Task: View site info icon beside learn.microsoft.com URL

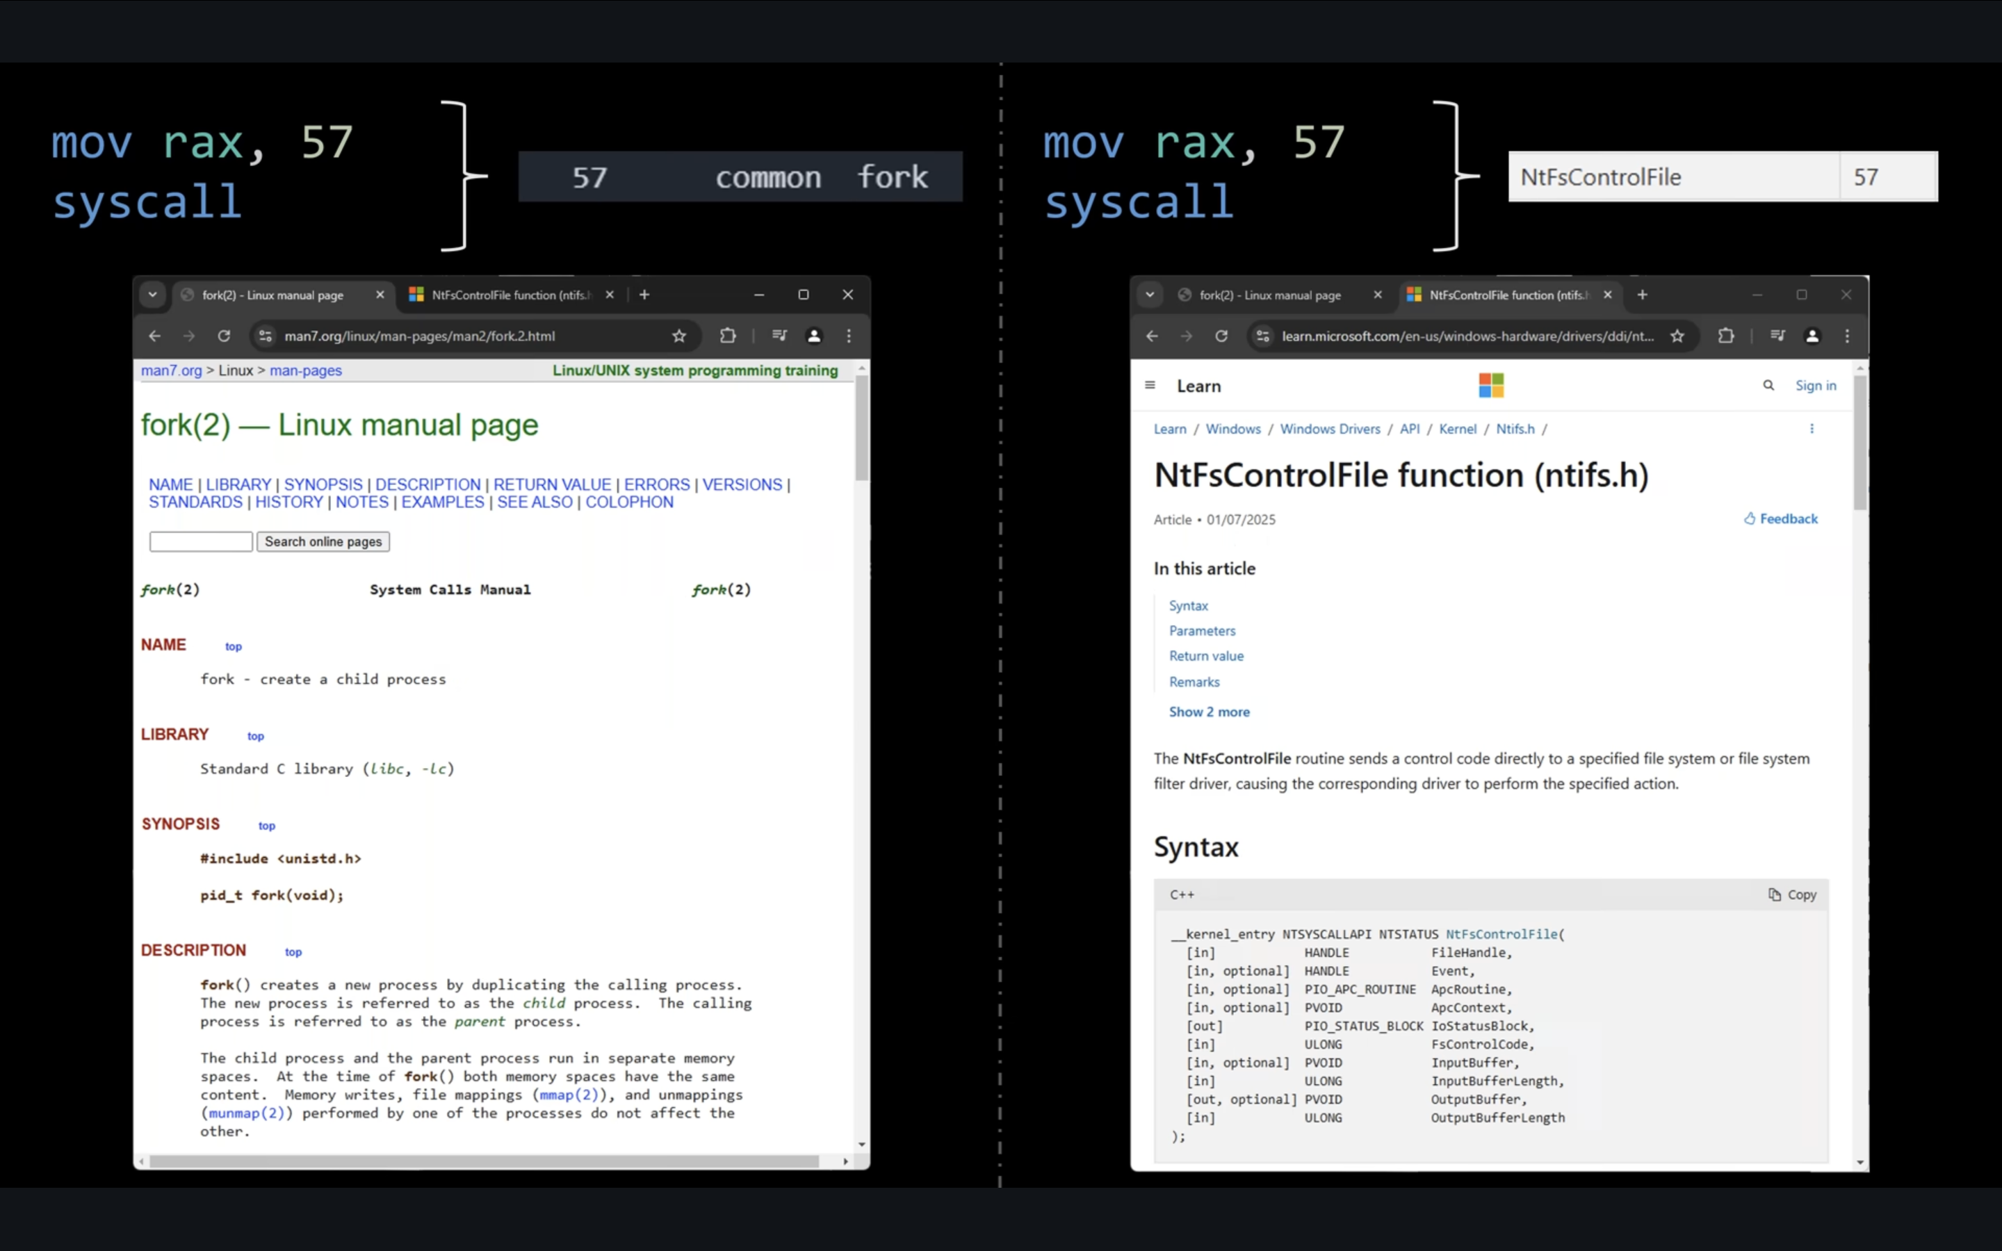Action: pos(1263,336)
